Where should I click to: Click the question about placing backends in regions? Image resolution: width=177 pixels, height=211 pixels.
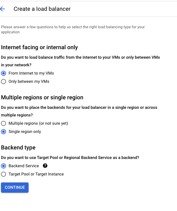click(79, 111)
